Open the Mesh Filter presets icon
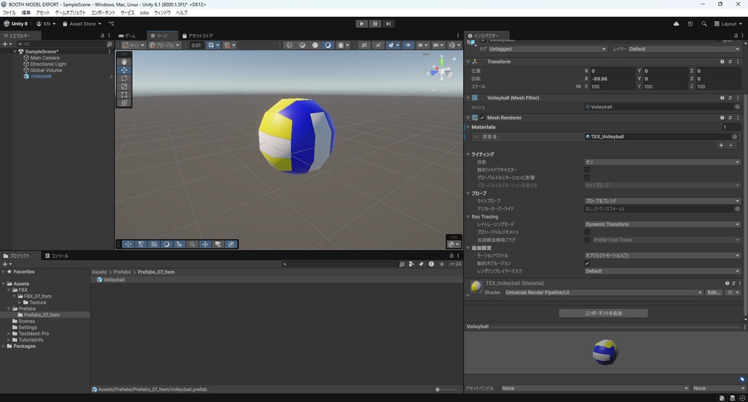This screenshot has height=402, width=748. tap(730, 98)
